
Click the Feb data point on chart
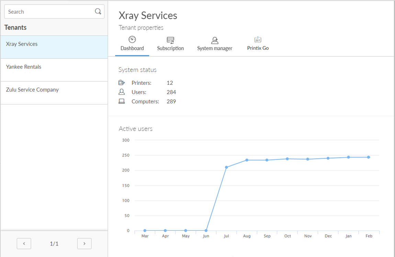369,157
